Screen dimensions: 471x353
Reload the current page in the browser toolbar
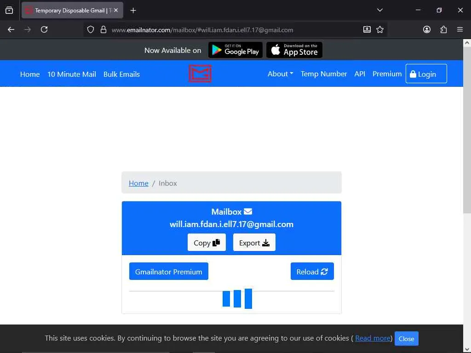point(44,29)
